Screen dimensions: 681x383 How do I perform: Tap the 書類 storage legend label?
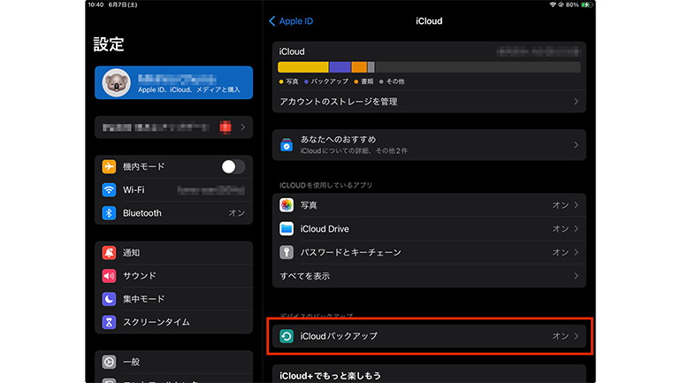pyautogui.click(x=367, y=81)
